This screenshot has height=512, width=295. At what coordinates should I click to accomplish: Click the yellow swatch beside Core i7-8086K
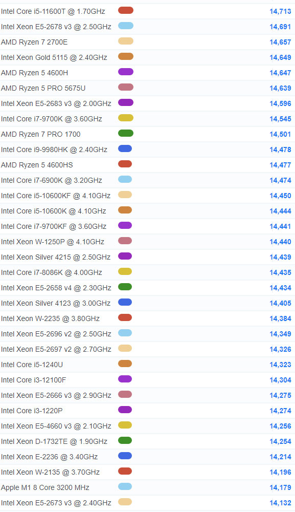[125, 271]
